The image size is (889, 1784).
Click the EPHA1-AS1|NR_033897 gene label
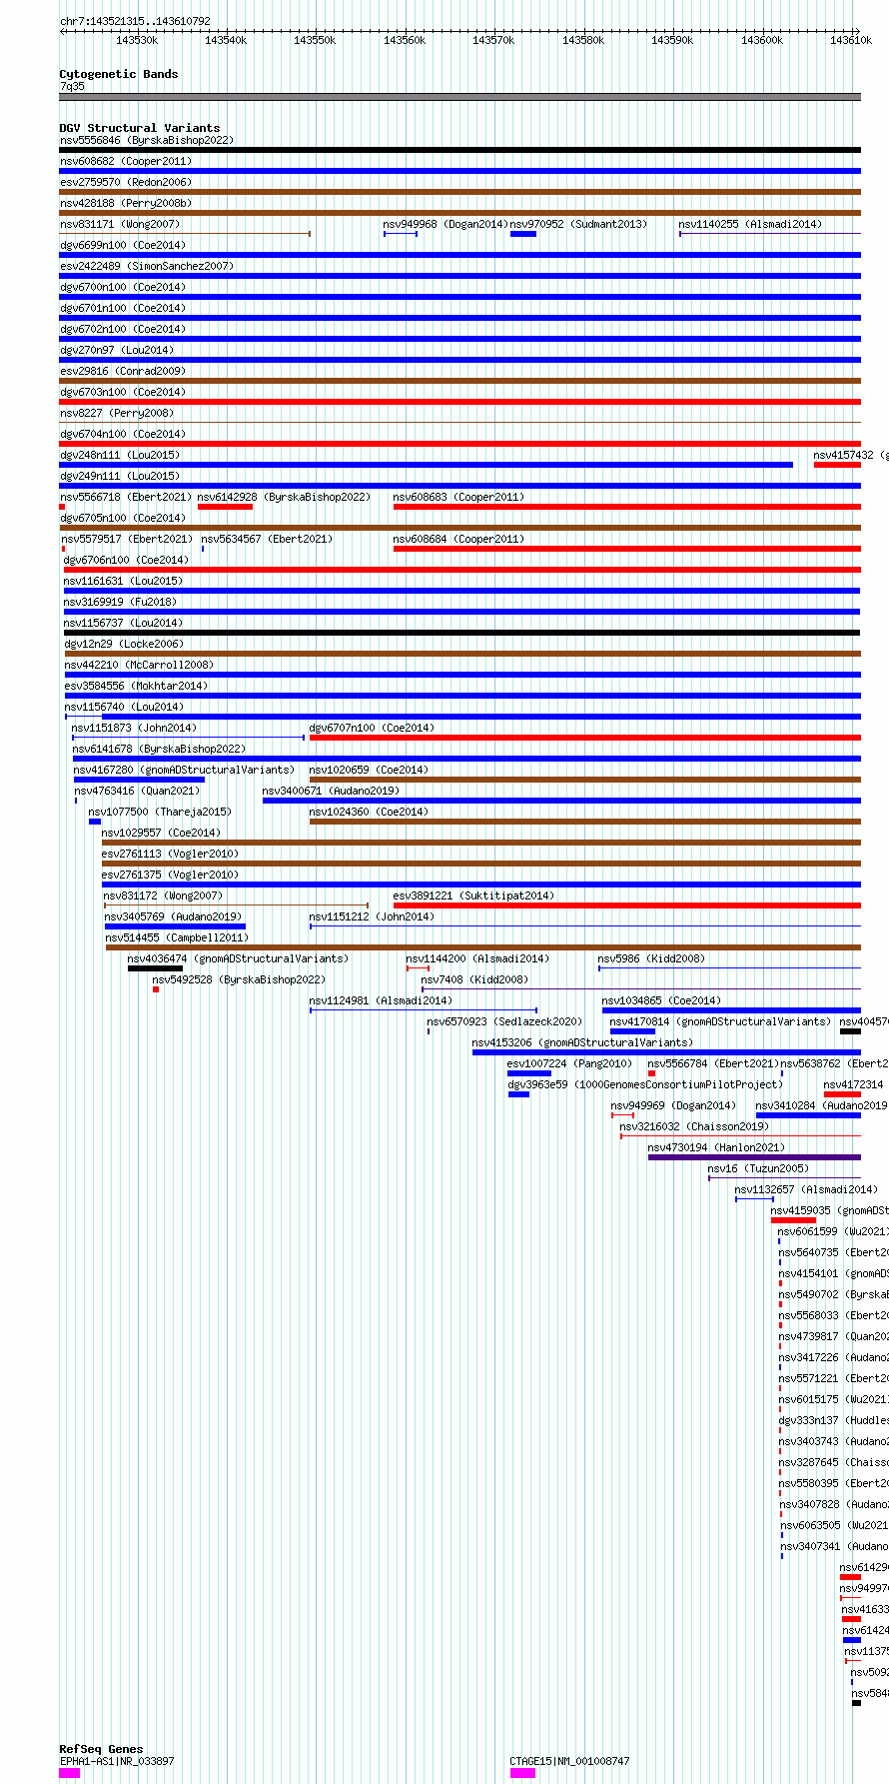coord(117,1761)
